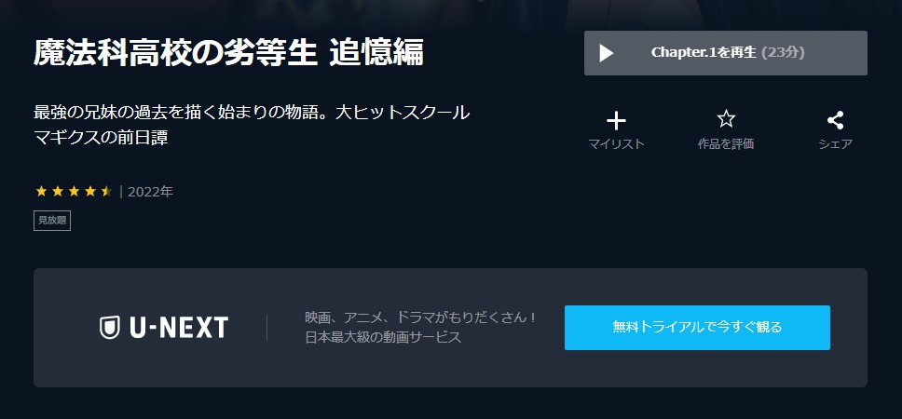Click the star outline icon to rate
Viewport: 902px width, 419px height.
[726, 119]
